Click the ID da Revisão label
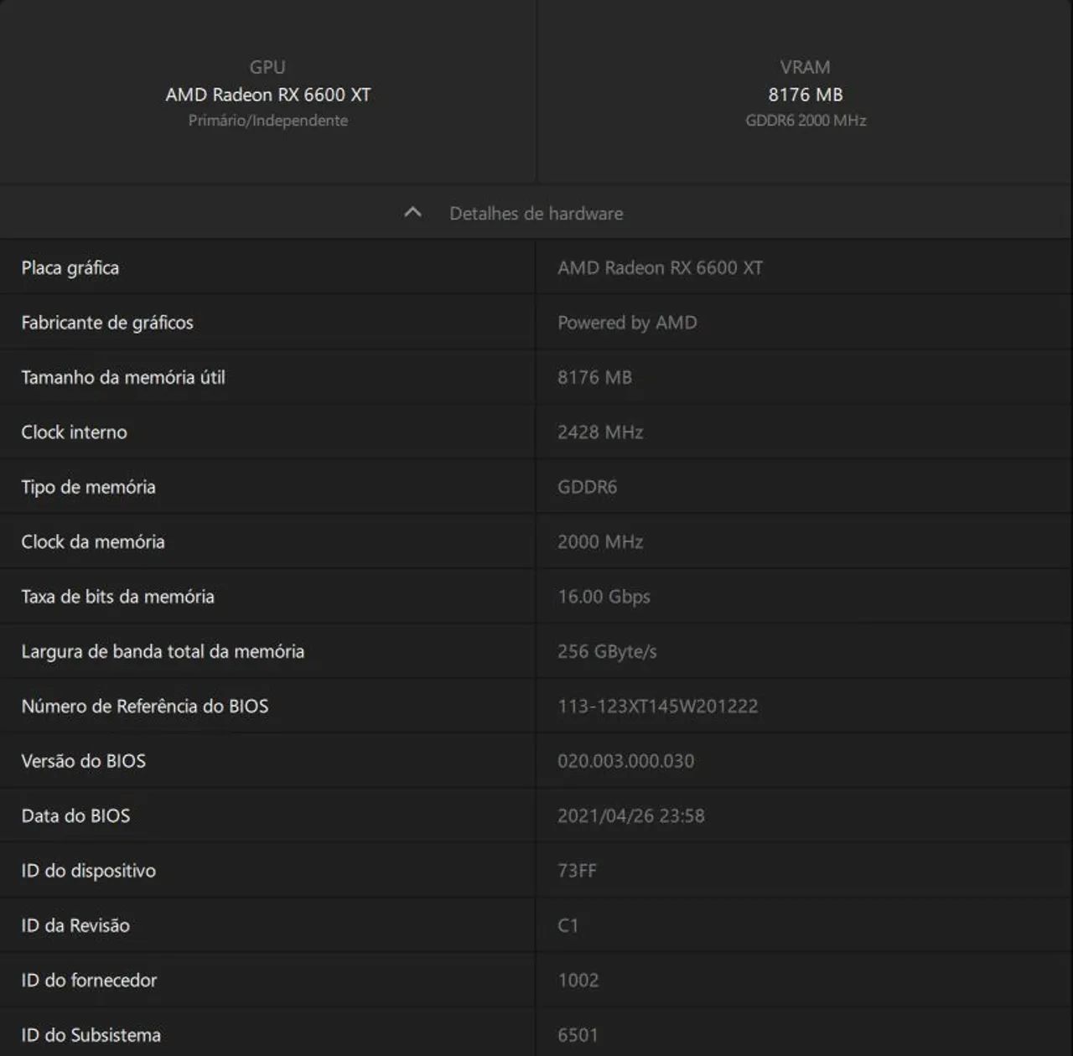 point(75,925)
